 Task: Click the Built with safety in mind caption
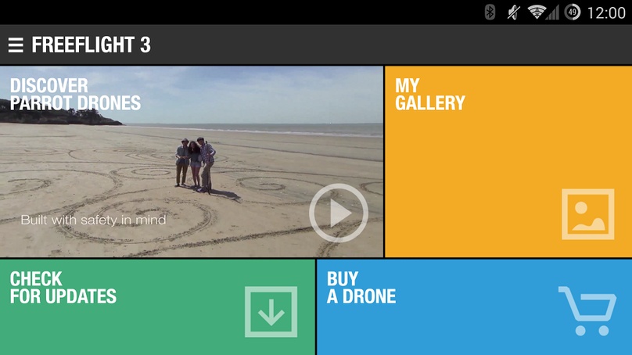93,220
